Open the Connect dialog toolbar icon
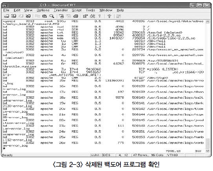Image resolution: width=213 pixels, height=171 pixels. pyautogui.click(x=6, y=16)
